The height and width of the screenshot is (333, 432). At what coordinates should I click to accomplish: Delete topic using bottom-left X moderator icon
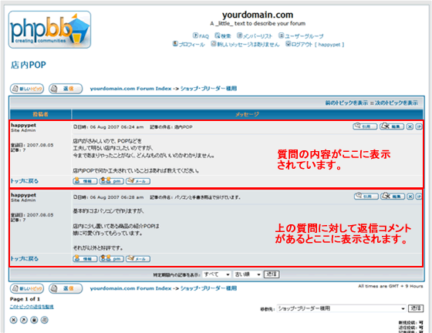[x=14, y=320]
